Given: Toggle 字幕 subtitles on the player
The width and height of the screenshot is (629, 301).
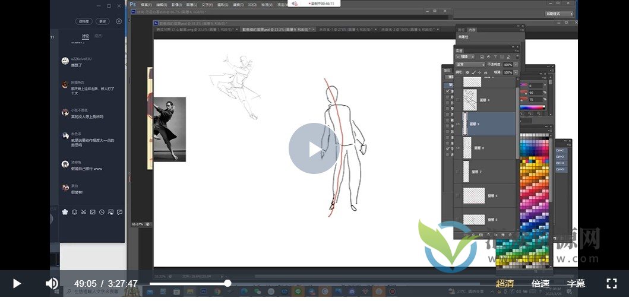Looking at the screenshot, I should (576, 284).
